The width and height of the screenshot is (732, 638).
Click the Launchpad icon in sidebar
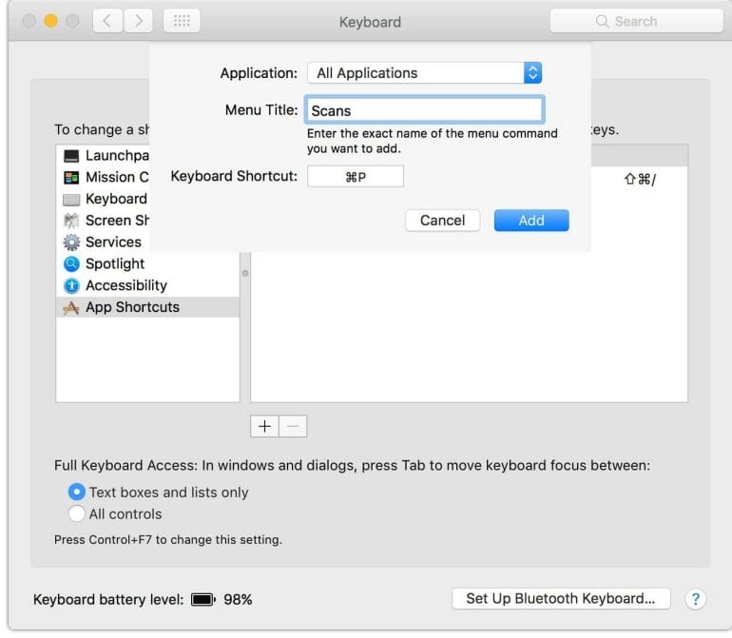point(71,156)
